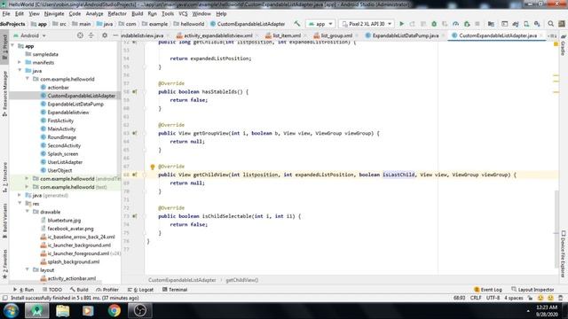The height and width of the screenshot is (319, 568).
Task: Select MainActivity in the project tree
Action: tap(58, 128)
